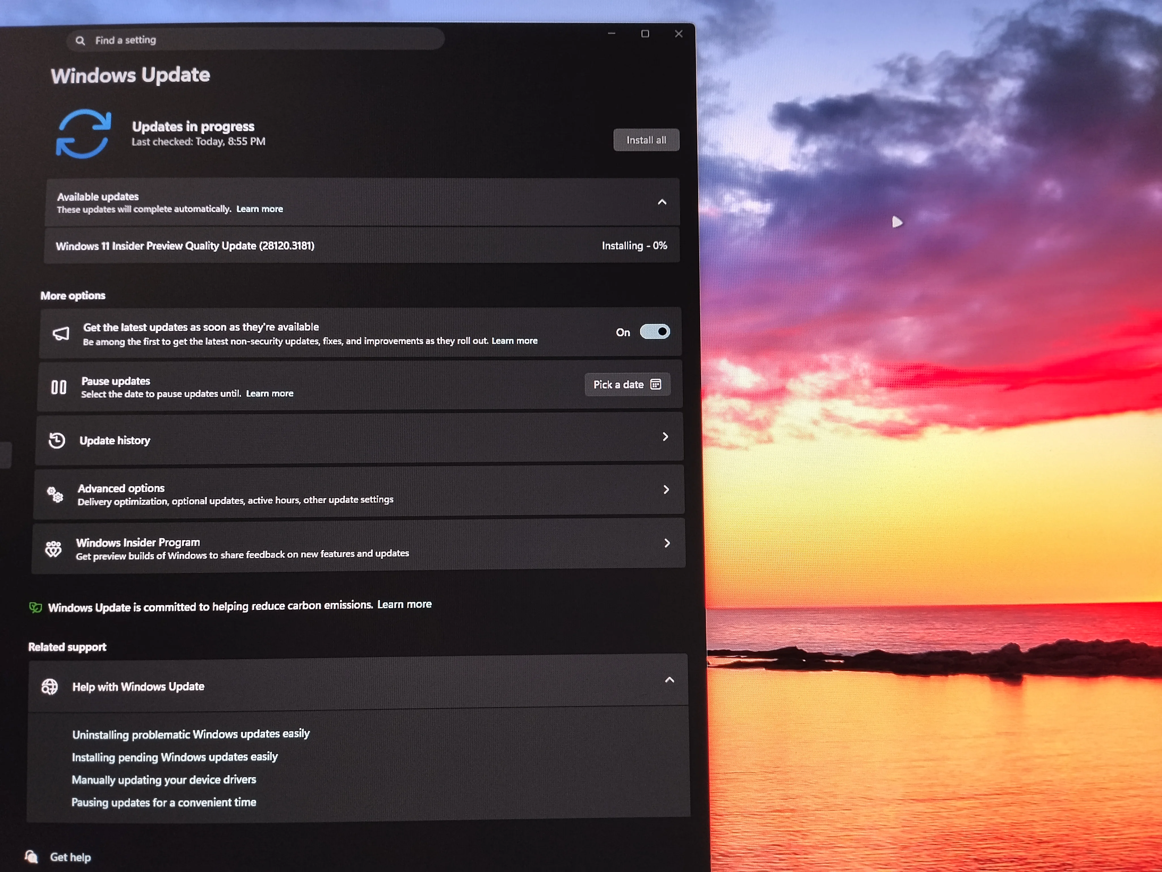Image resolution: width=1162 pixels, height=872 pixels.
Task: Click the Advanced options gears icon
Action: tap(55, 494)
